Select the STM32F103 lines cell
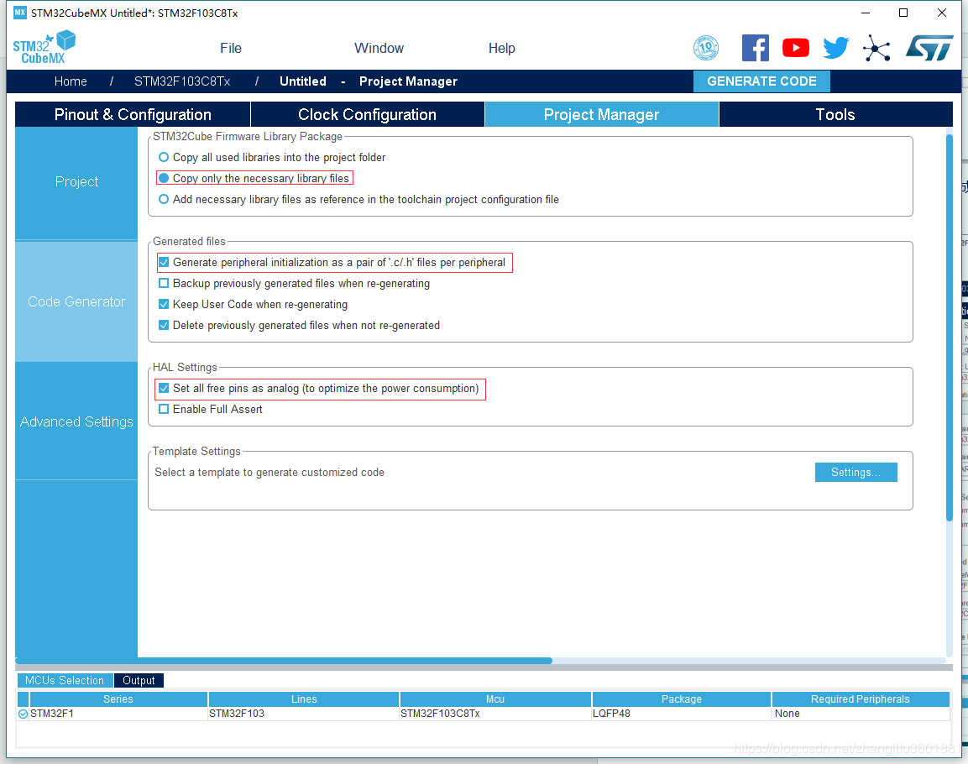The height and width of the screenshot is (764, 968). (304, 714)
